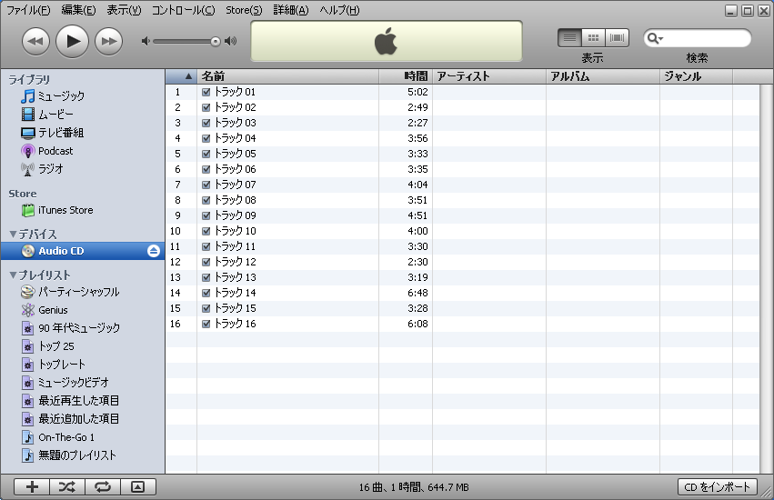Image resolution: width=774 pixels, height=500 pixels.
Task: Select Audio CD device
Action: click(83, 251)
